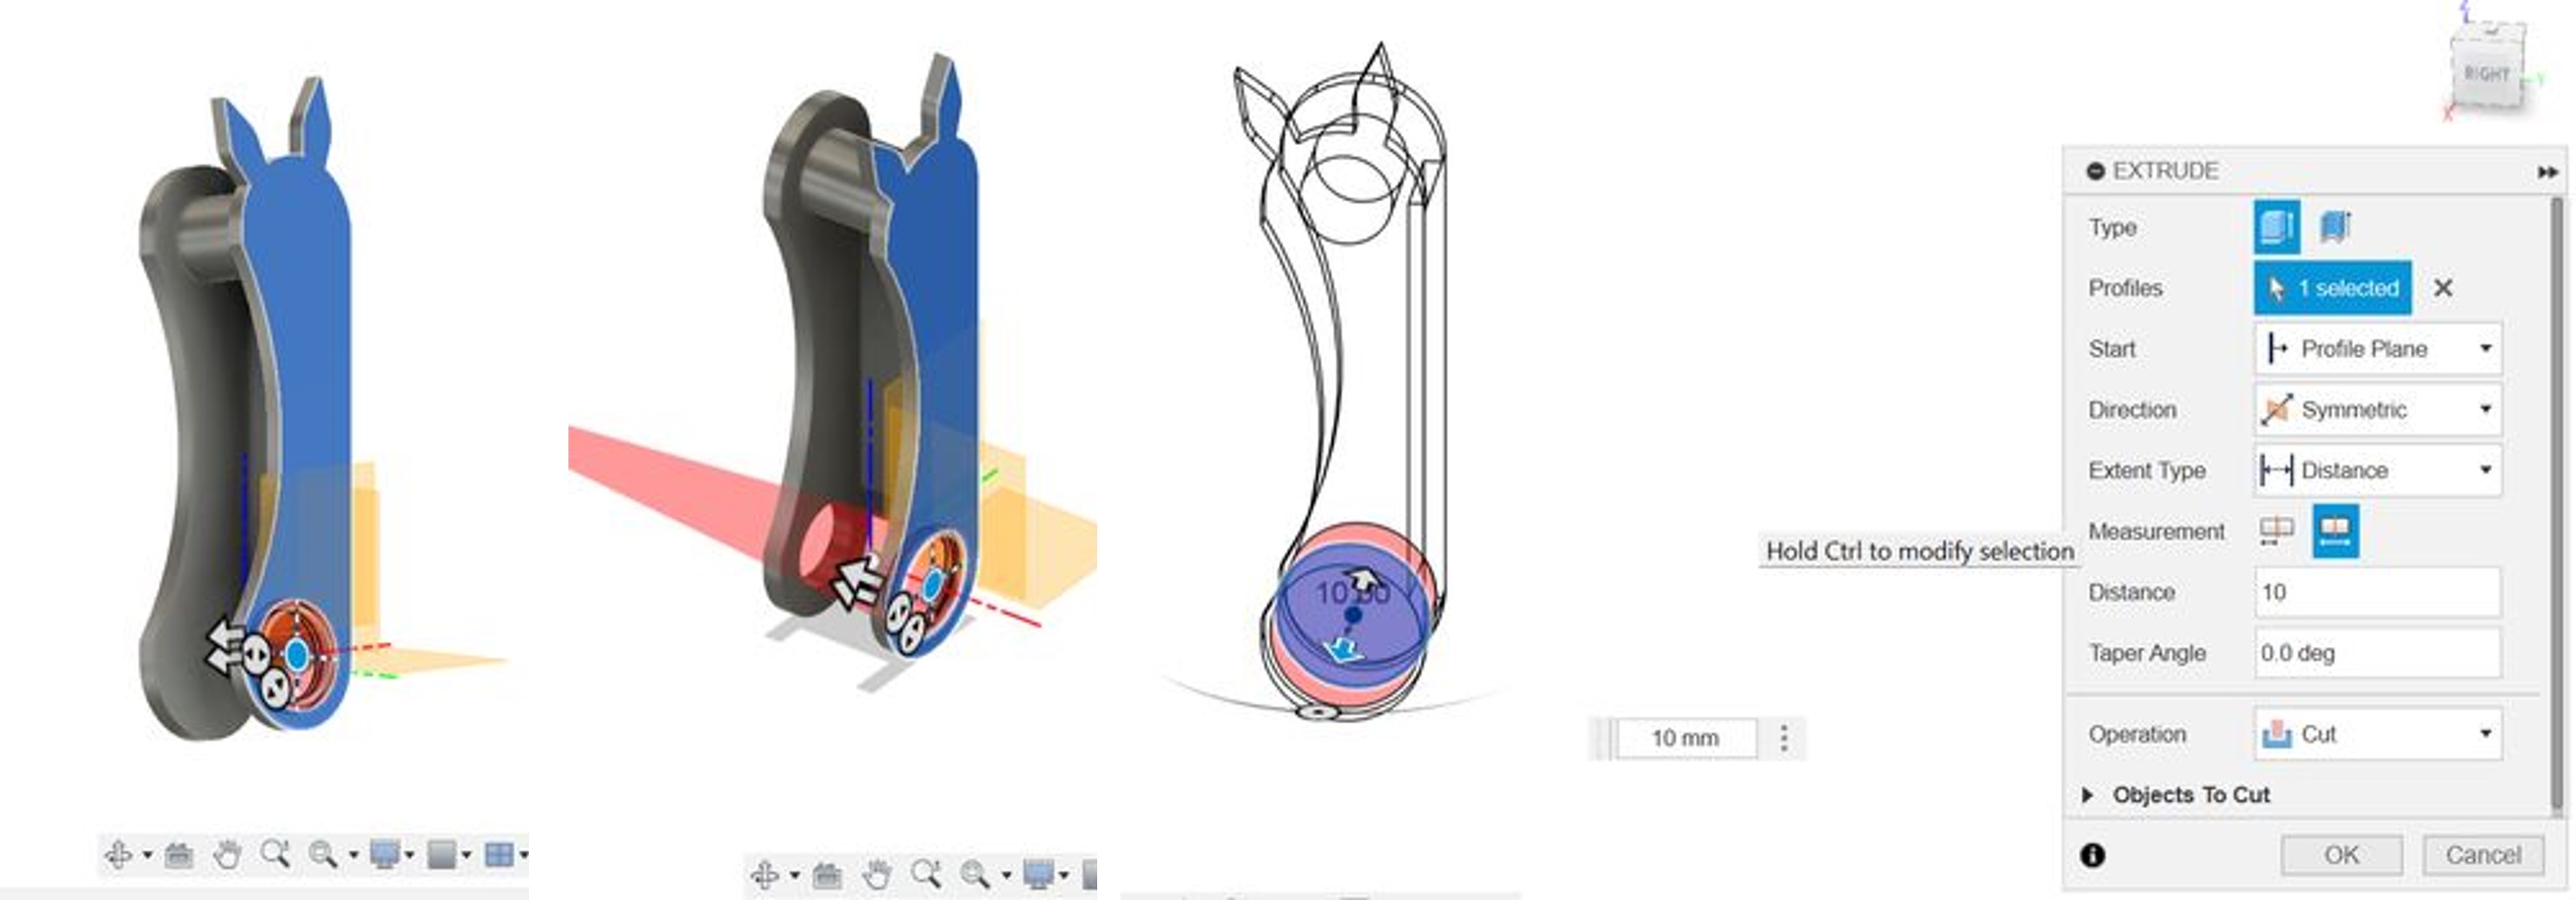The height and width of the screenshot is (900, 2576).
Task: Collapse the EXTRUDE dialog with minus icon
Action: [2095, 171]
